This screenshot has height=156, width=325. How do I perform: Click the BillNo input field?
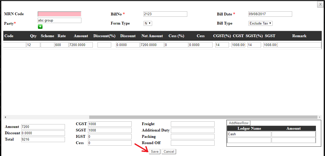(165, 14)
